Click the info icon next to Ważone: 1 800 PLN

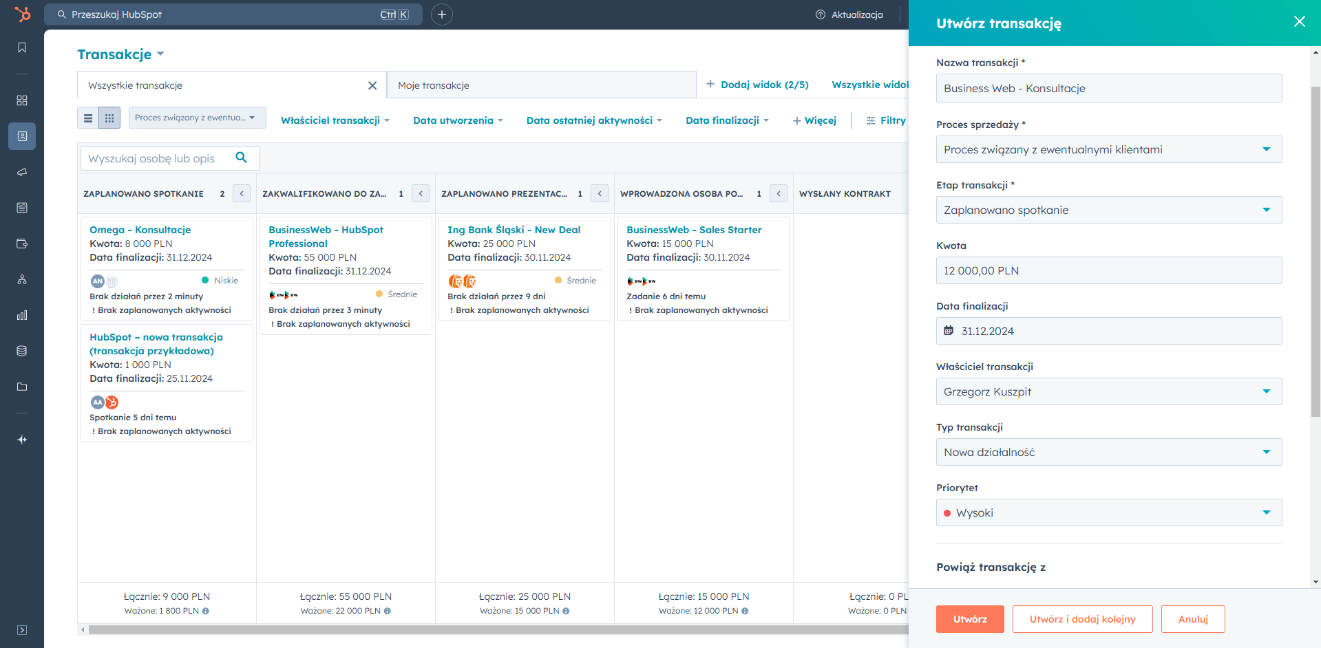tap(206, 611)
